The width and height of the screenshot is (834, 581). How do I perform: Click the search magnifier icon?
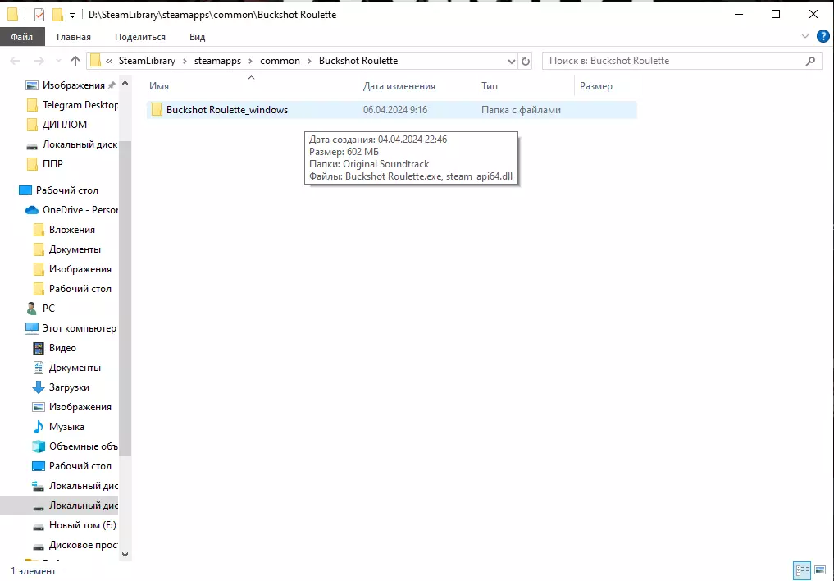coord(810,61)
